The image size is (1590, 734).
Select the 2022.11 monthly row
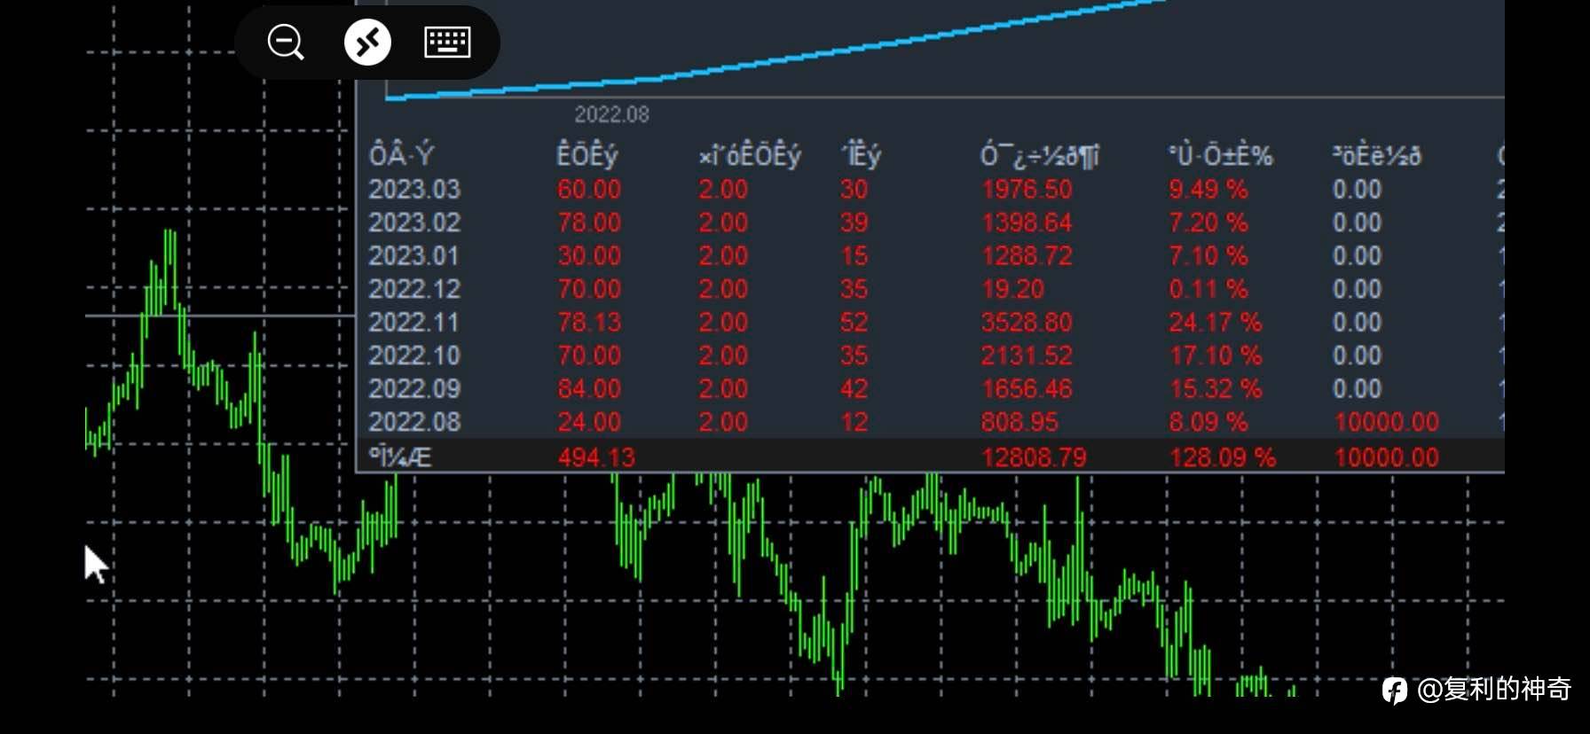click(x=931, y=323)
